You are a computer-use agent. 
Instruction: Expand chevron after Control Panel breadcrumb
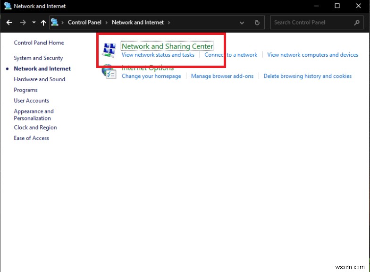(107, 23)
